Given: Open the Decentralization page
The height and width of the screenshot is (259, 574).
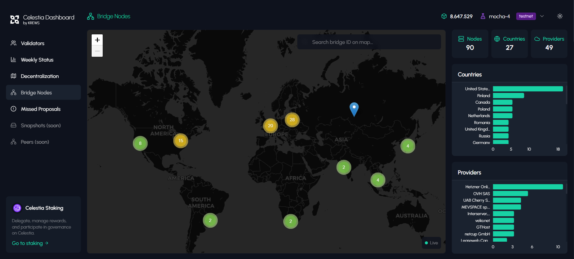Looking at the screenshot, I should (x=43, y=76).
